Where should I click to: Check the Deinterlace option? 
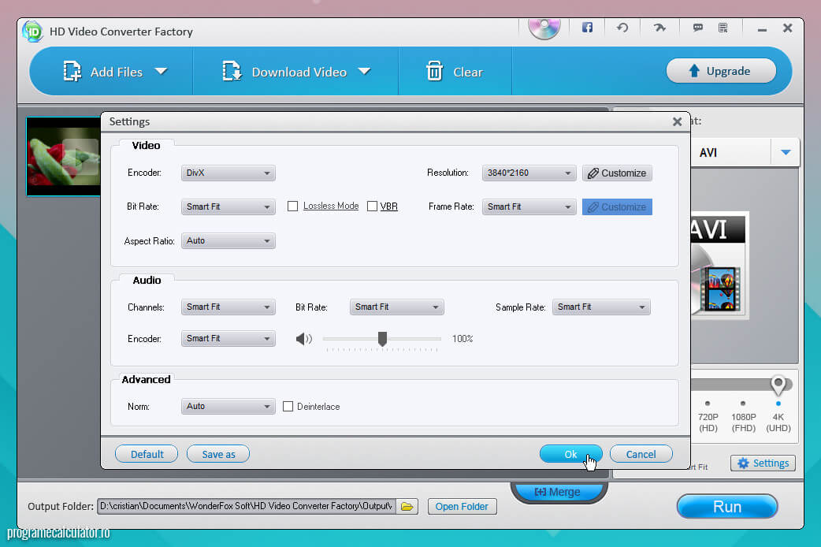click(288, 407)
